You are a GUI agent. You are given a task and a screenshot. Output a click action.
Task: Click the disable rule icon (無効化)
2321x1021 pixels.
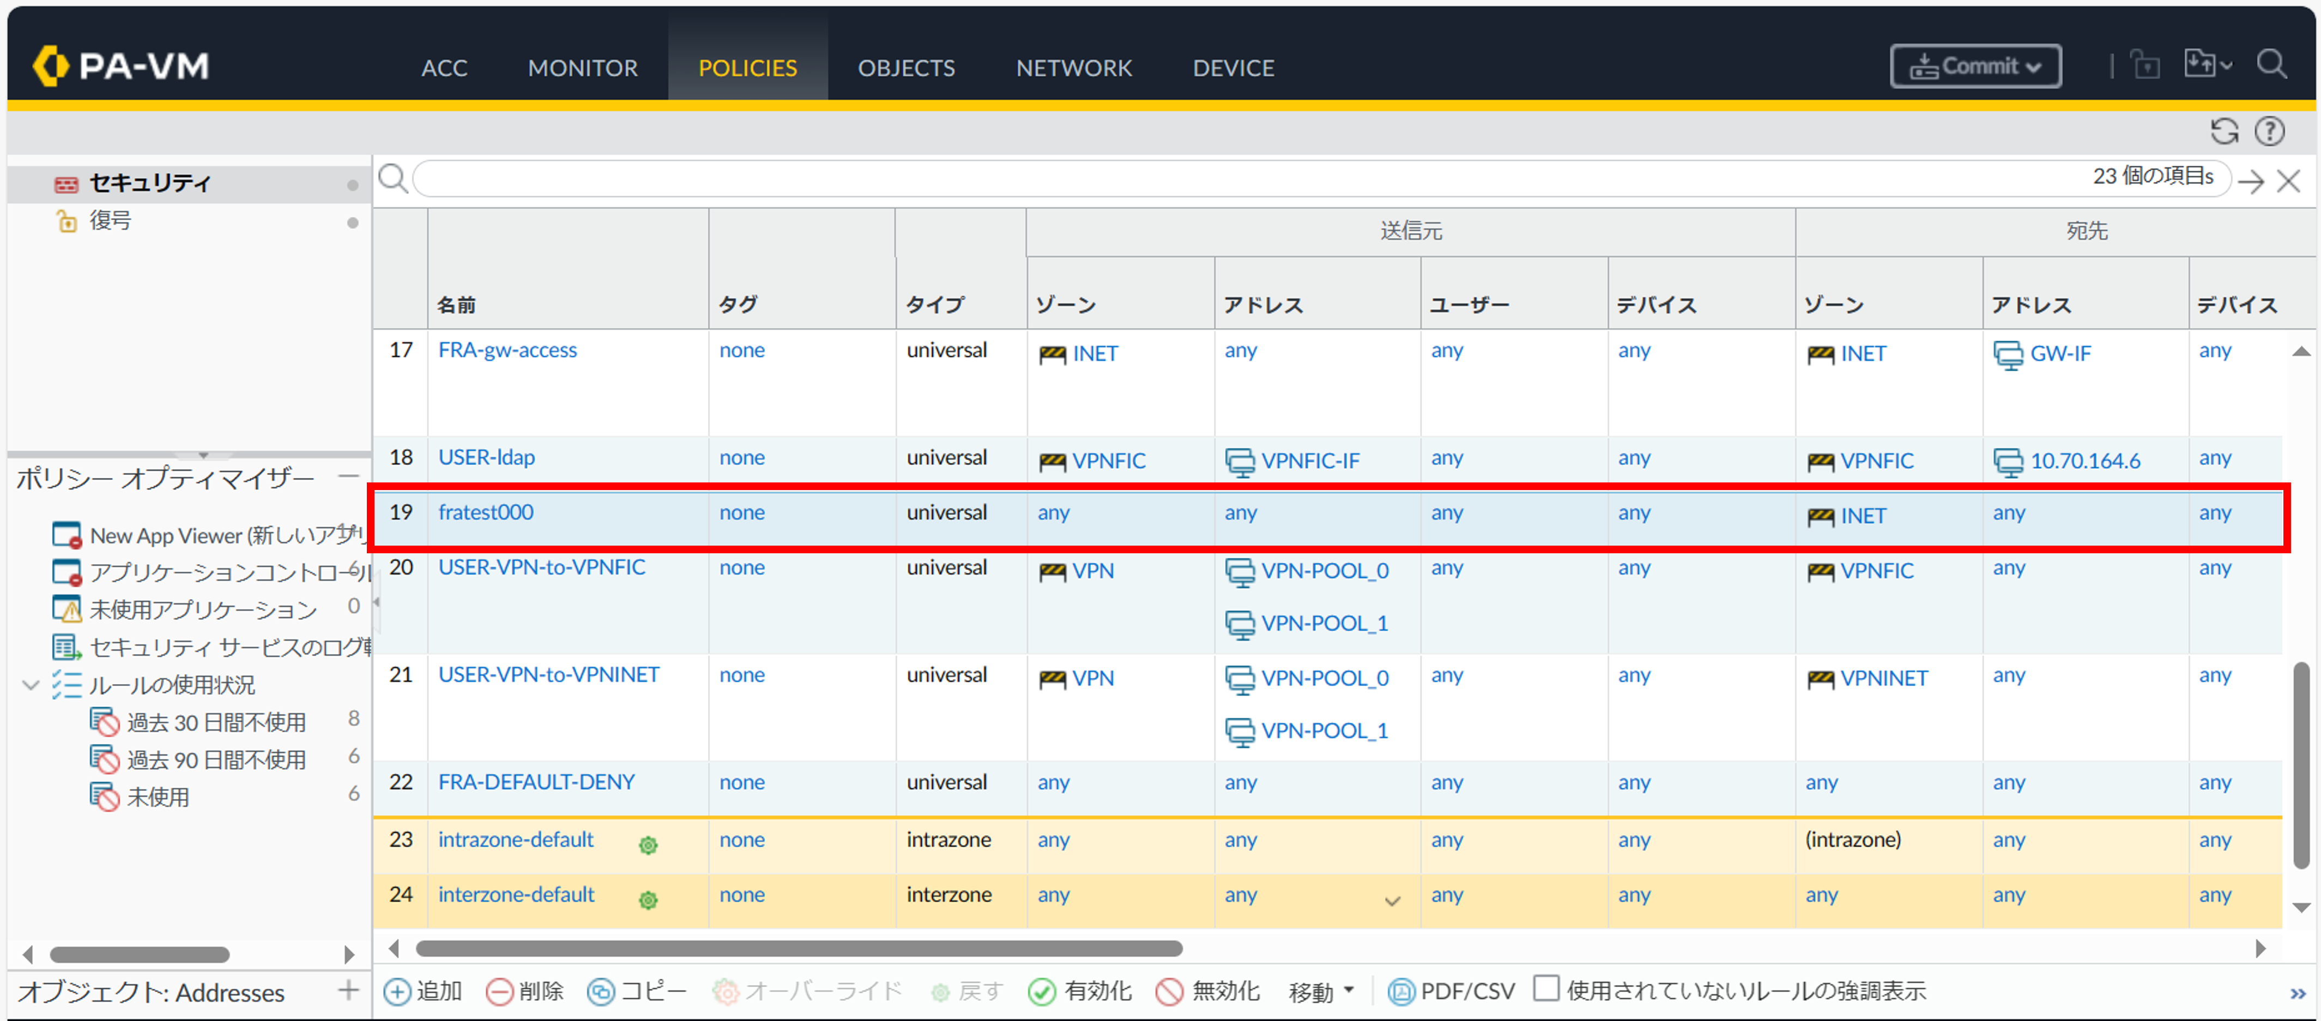click(x=1169, y=991)
